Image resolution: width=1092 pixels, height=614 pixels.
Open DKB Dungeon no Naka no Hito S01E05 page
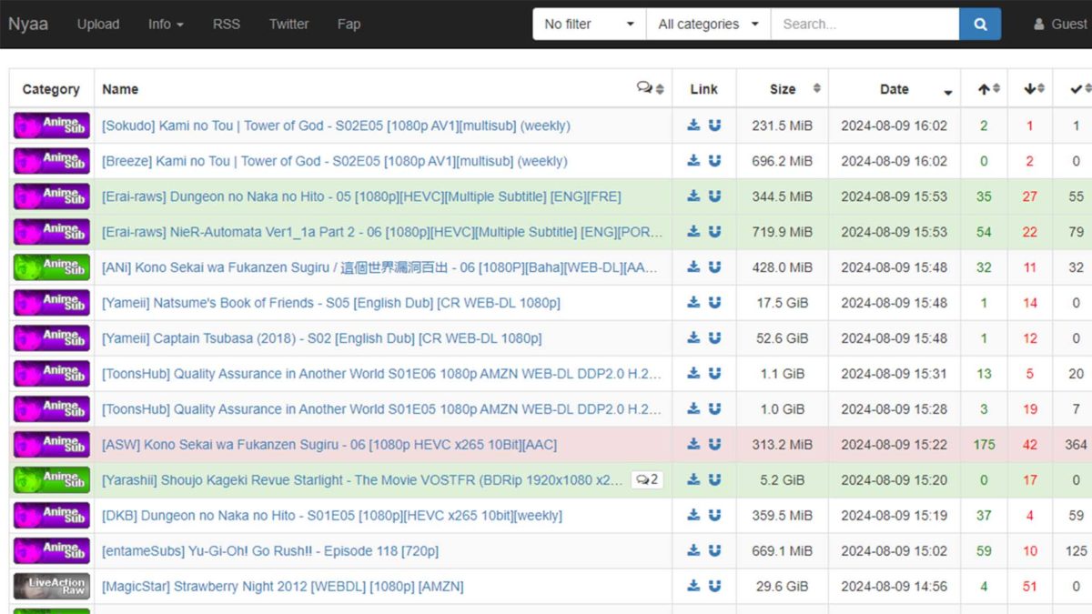click(x=332, y=516)
